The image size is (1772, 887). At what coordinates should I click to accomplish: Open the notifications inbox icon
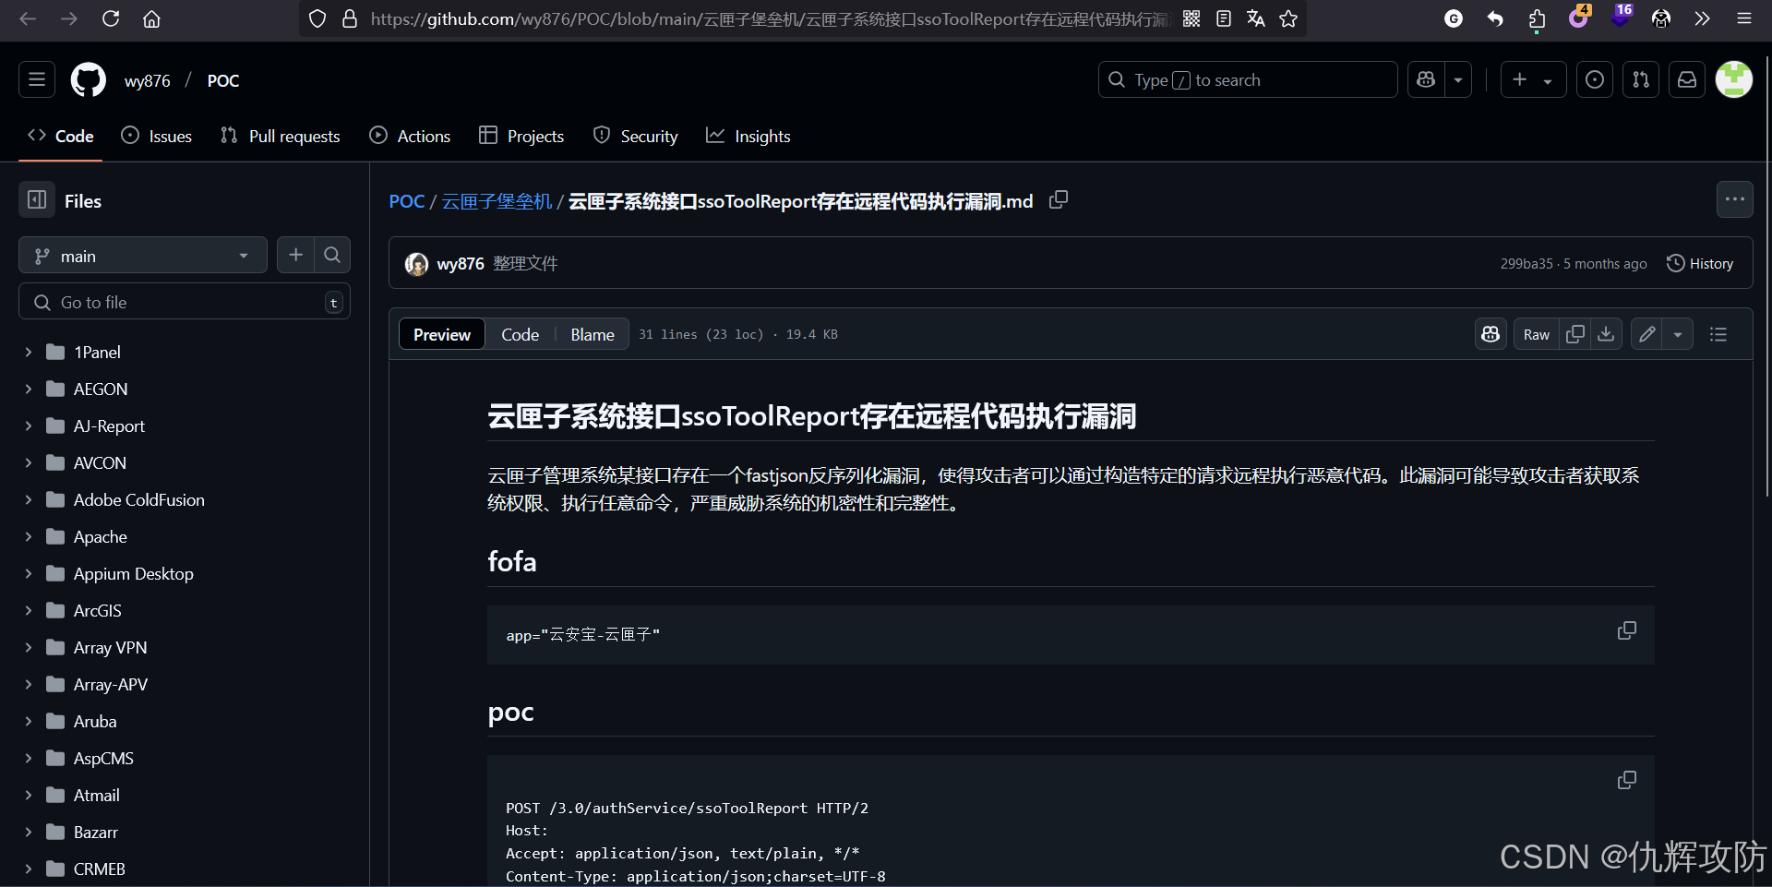1687,80
